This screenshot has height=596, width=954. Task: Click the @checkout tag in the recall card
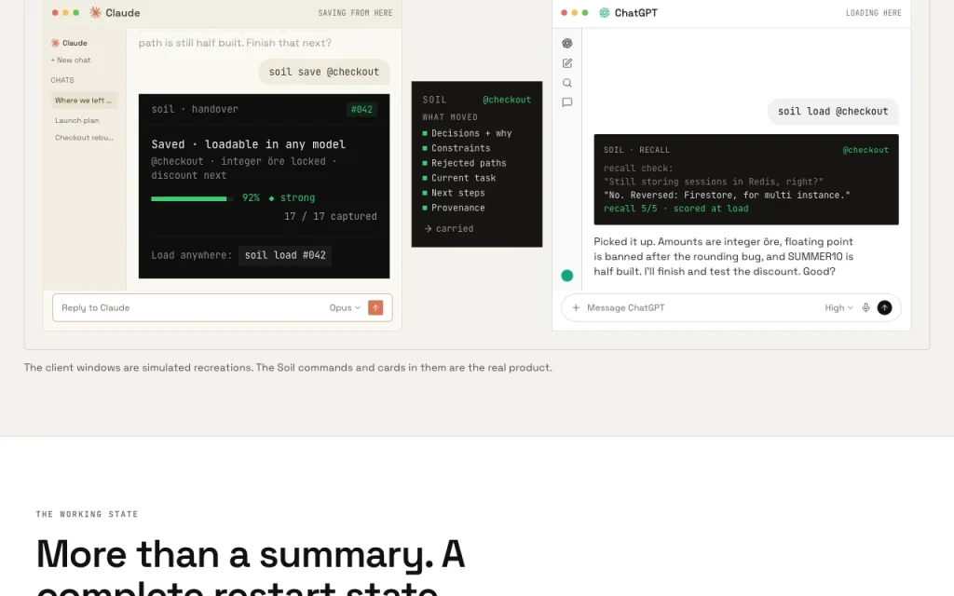[865, 150]
